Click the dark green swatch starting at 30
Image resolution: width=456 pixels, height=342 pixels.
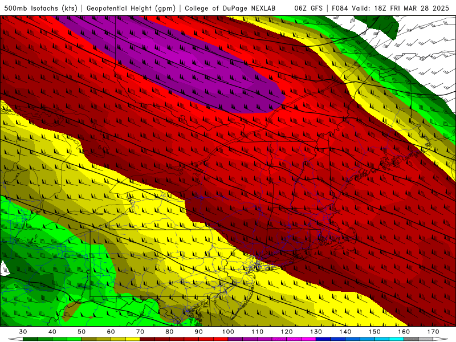click(x=30, y=339)
